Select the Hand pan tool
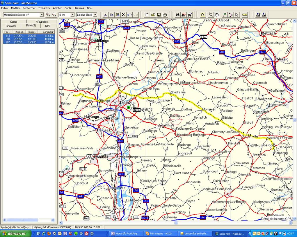The image size is (297, 237). coord(217,15)
